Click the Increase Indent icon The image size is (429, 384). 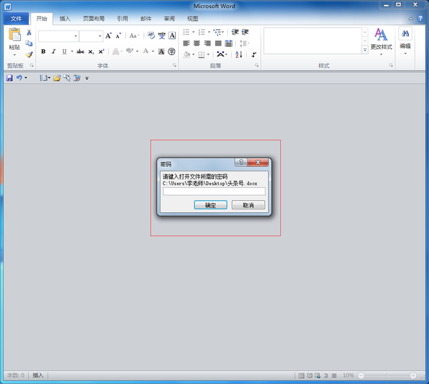pos(245,32)
